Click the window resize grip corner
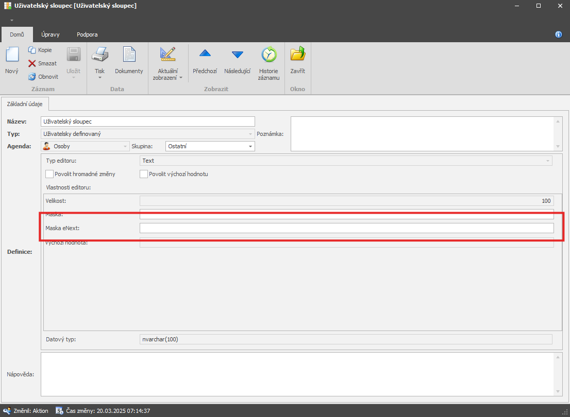The width and height of the screenshot is (570, 417). point(564,412)
